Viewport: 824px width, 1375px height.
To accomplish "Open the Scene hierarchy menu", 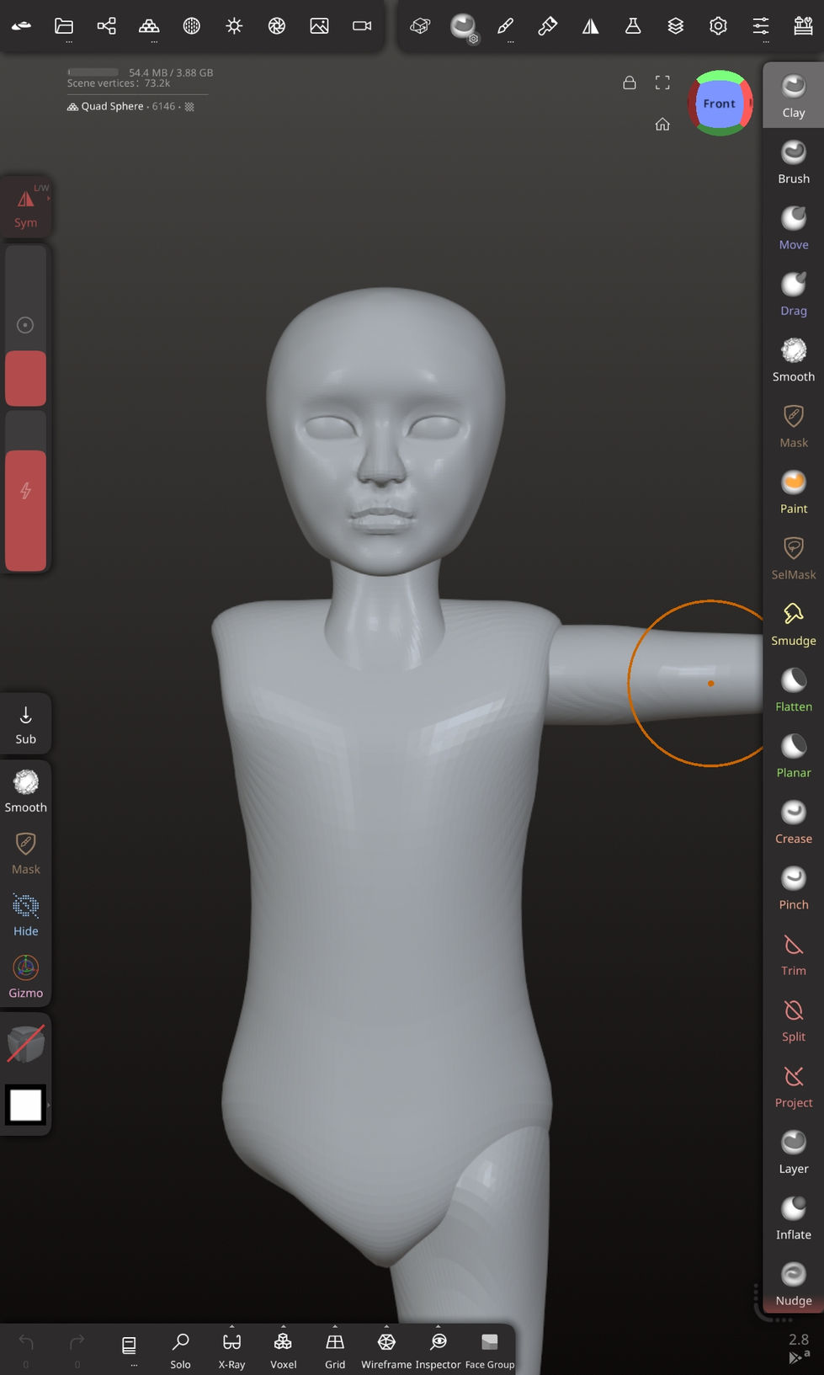I will (x=106, y=26).
